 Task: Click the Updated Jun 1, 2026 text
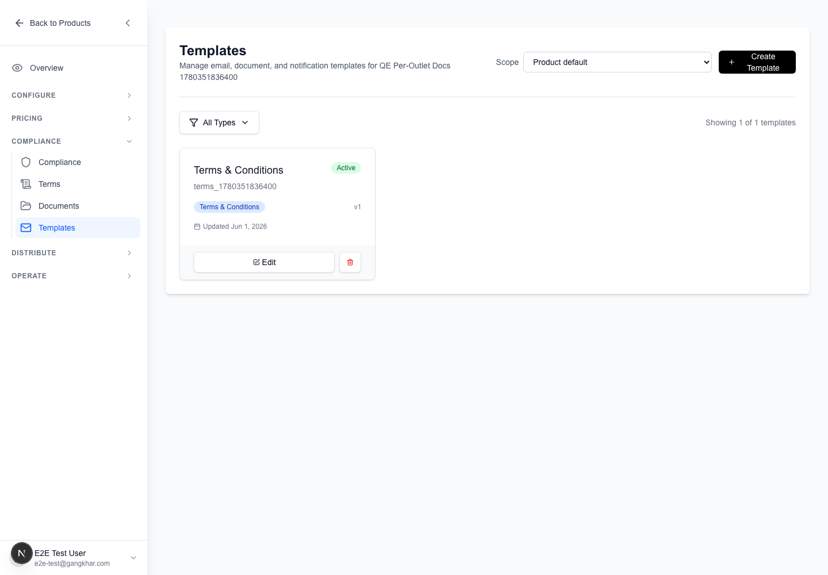[x=235, y=227]
